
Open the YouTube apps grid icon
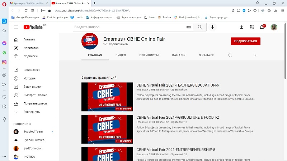pos(252,27)
